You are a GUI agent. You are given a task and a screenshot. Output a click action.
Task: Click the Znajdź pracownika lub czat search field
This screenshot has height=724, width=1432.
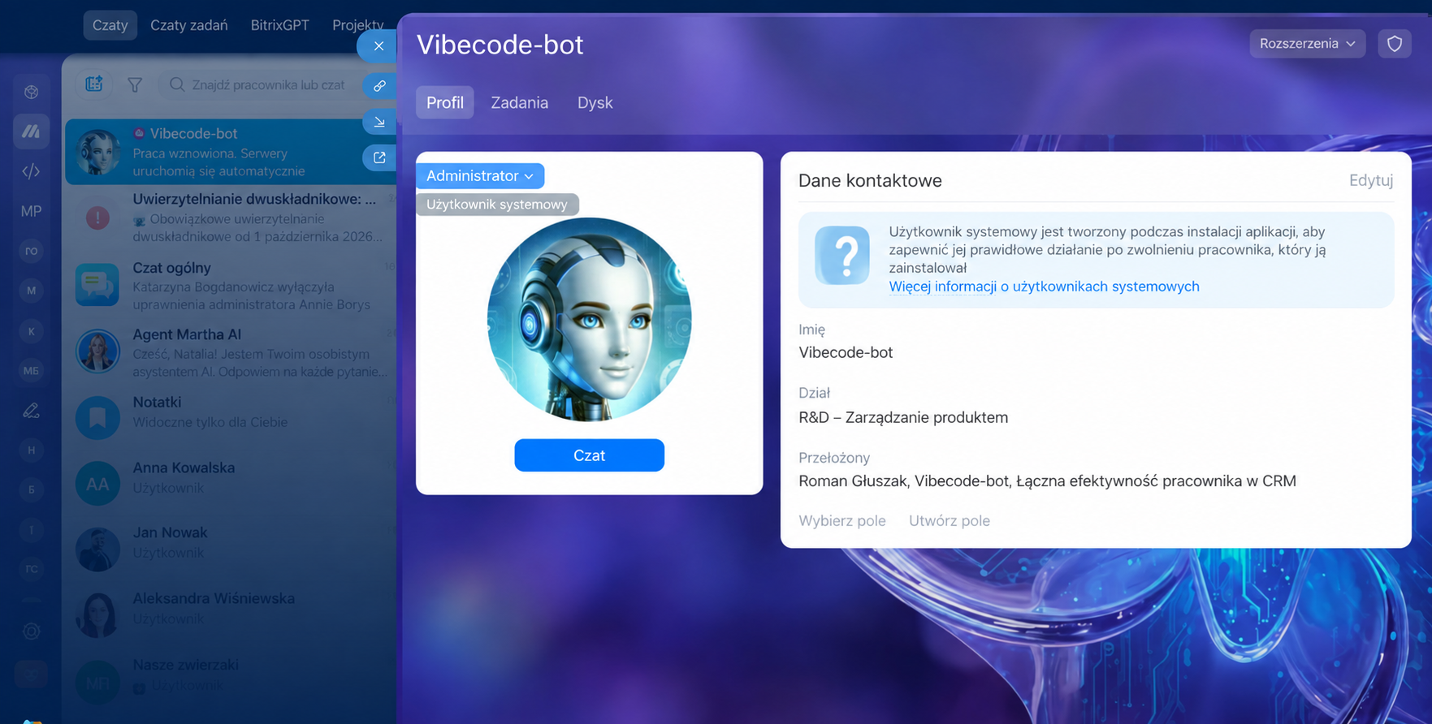tap(267, 84)
